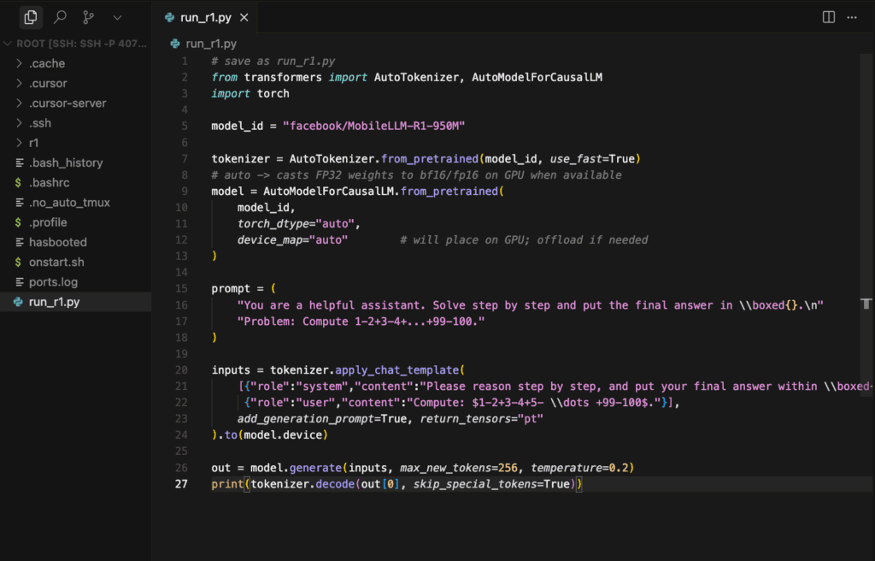Click the "import torch" line

250,93
